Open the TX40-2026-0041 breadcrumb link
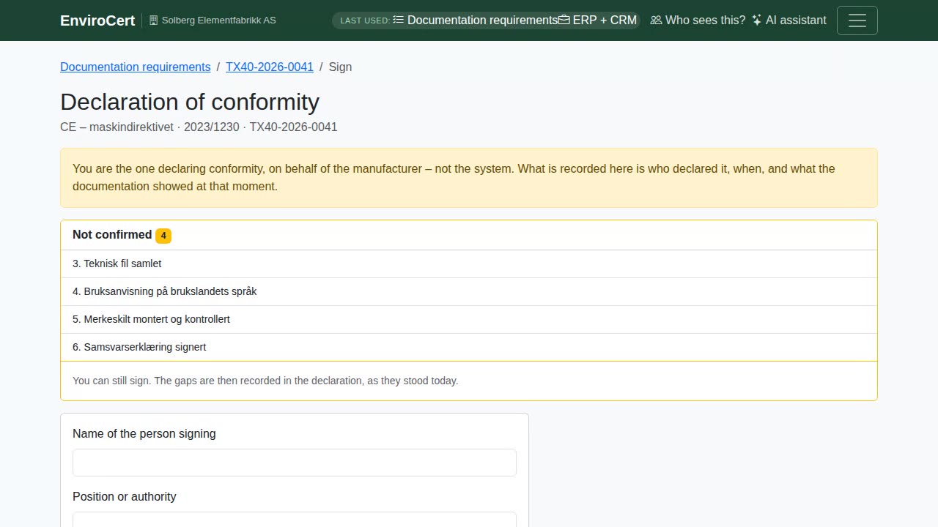The image size is (938, 527). pyautogui.click(x=270, y=67)
